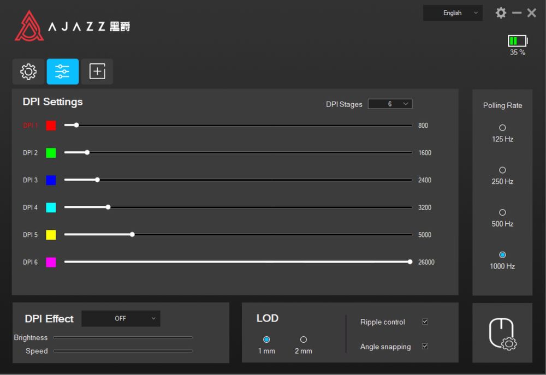Image resolution: width=546 pixels, height=375 pixels.
Task: Click the blue DPI 3 color swatch
Action: [51, 180]
